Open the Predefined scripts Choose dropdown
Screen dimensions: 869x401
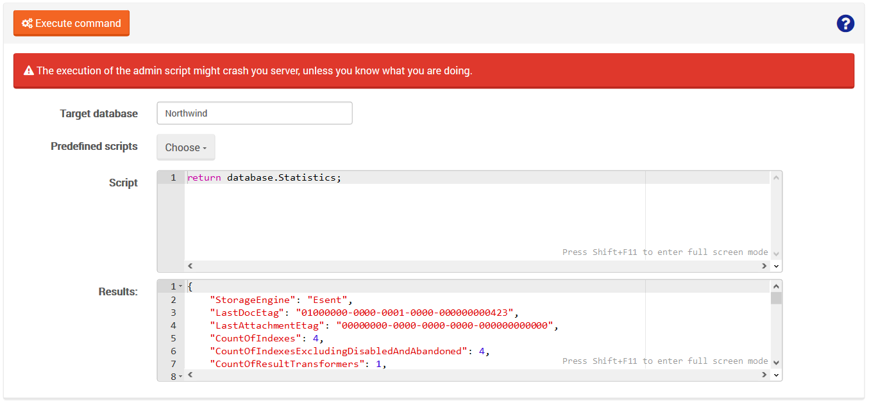(186, 147)
